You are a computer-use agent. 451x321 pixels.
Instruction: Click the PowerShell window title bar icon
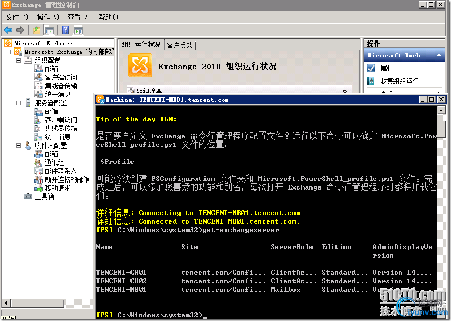tap(100, 100)
